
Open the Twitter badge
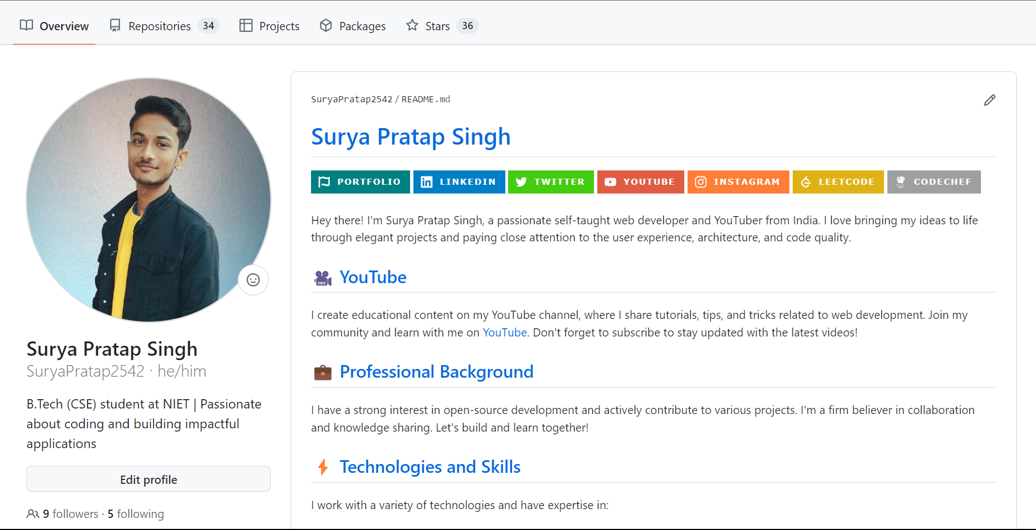pos(551,182)
